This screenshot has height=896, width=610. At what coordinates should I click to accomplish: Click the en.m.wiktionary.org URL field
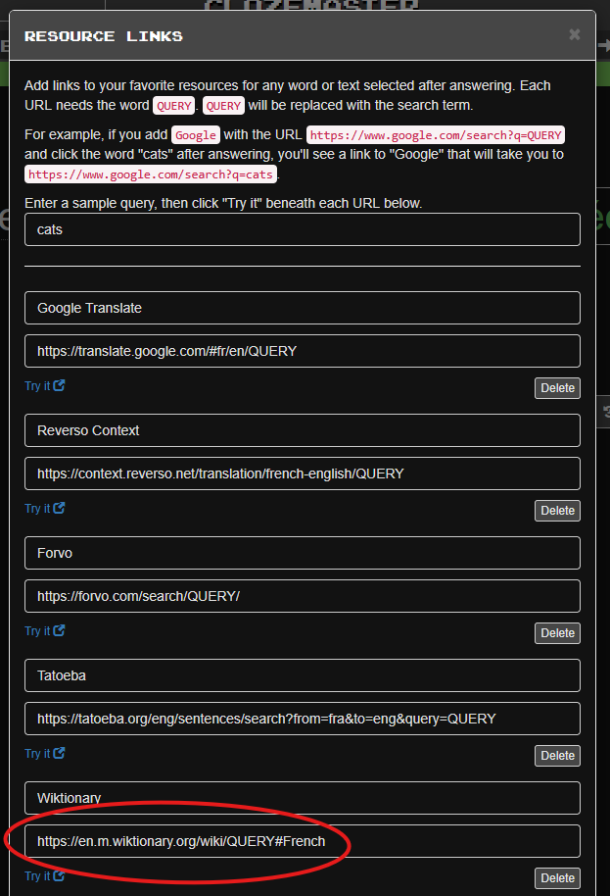(302, 841)
